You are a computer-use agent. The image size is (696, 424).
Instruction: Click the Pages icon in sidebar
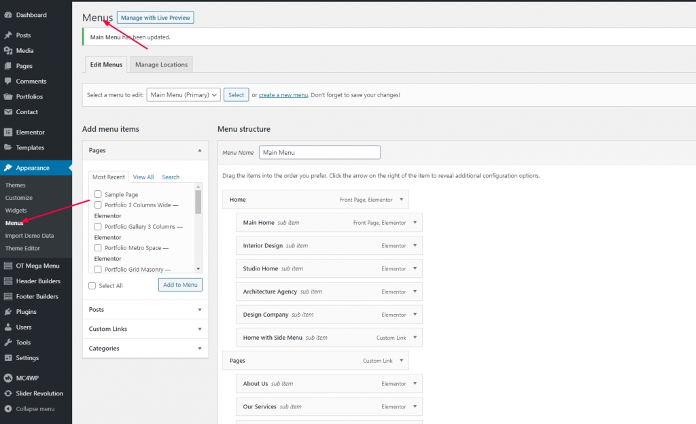click(x=8, y=66)
